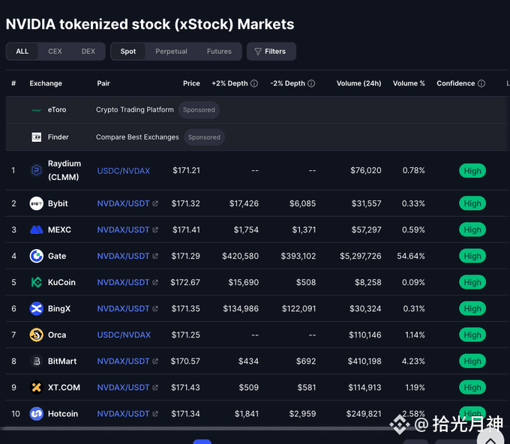The height and width of the screenshot is (444, 510).
Task: Switch to the Perpetual tab
Action: [x=171, y=52]
